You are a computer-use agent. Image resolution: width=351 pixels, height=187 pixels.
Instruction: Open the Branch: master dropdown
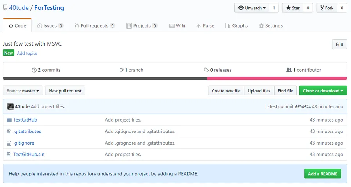click(23, 91)
